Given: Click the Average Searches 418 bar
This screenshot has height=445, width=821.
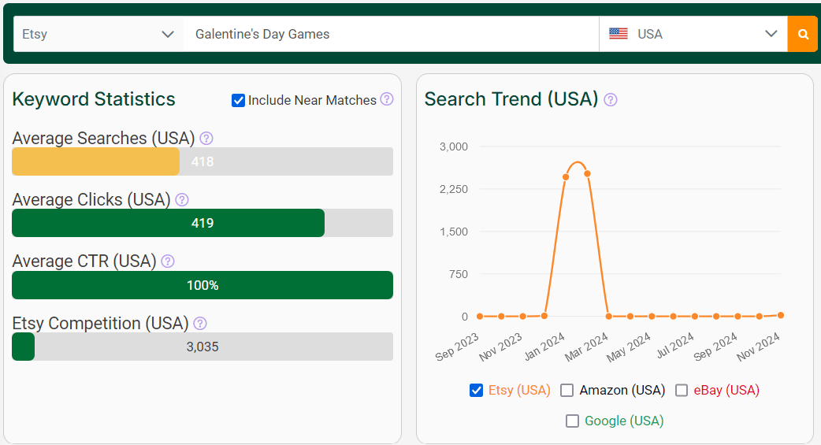Looking at the screenshot, I should coord(202,161).
